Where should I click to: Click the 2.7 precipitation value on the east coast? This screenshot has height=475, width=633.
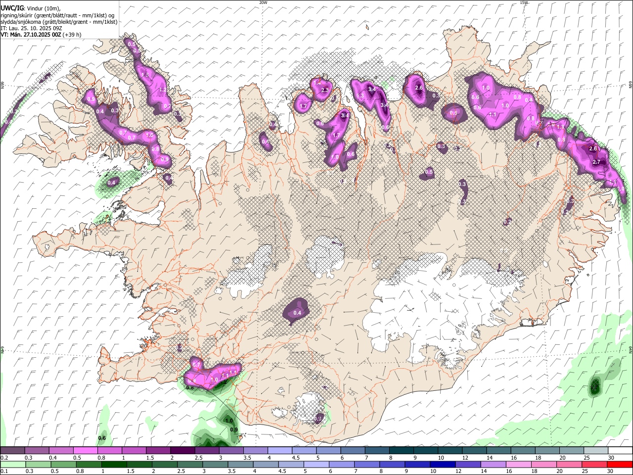click(x=596, y=162)
